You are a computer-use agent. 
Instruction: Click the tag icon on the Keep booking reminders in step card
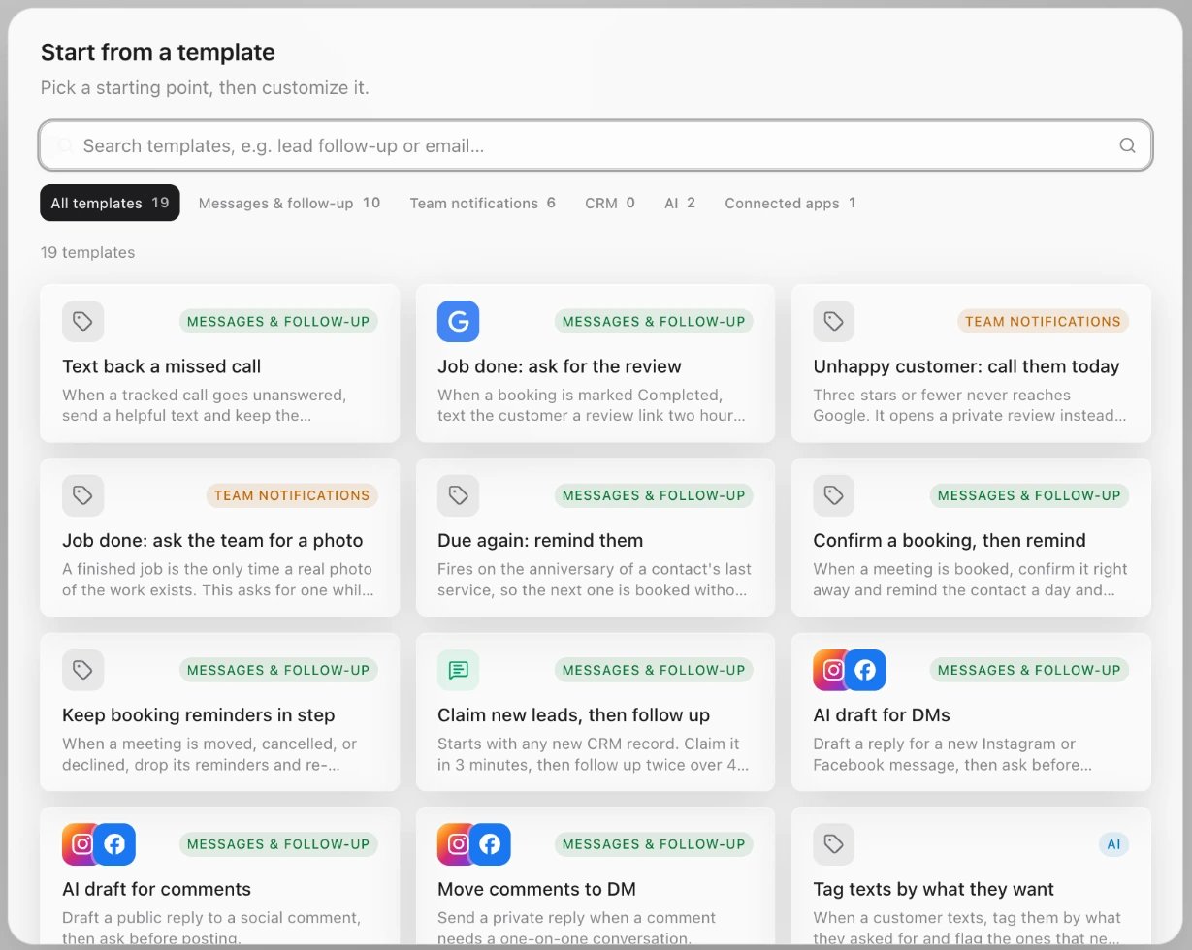[x=83, y=670]
